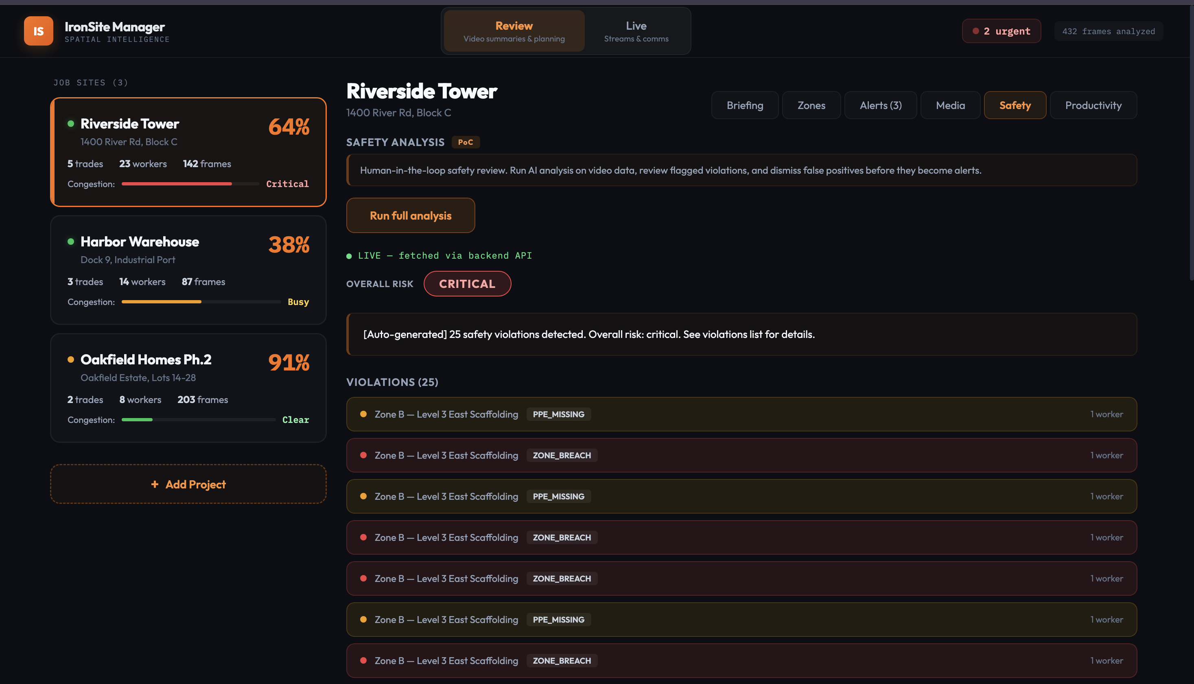Screen dimensions: 1194x684
Task: Click the Riverside Tower congestion progress bar
Action: pos(190,184)
